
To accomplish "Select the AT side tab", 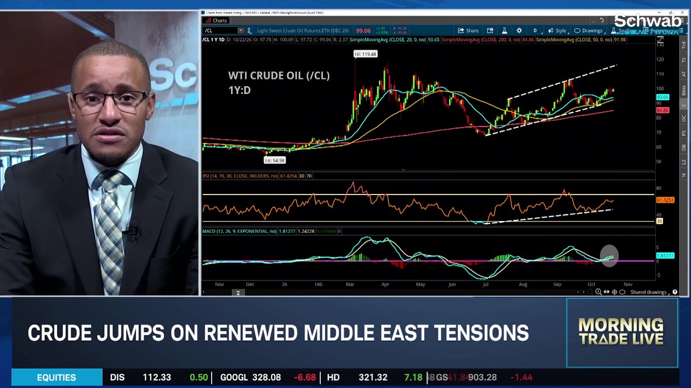I will coord(684,74).
